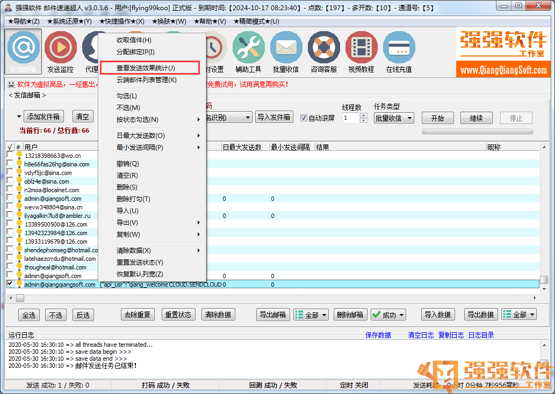555x394 pixels.
Task: Click the 在线充值 online recharge icon
Action: click(399, 49)
